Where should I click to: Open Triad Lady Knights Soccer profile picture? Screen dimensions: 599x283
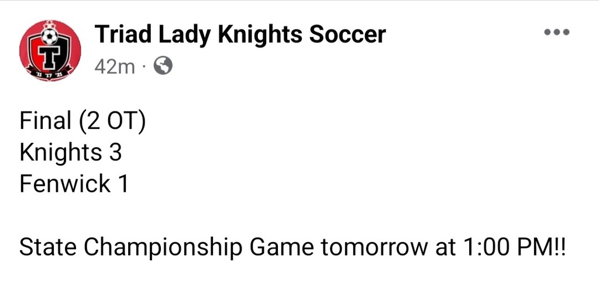point(50,51)
